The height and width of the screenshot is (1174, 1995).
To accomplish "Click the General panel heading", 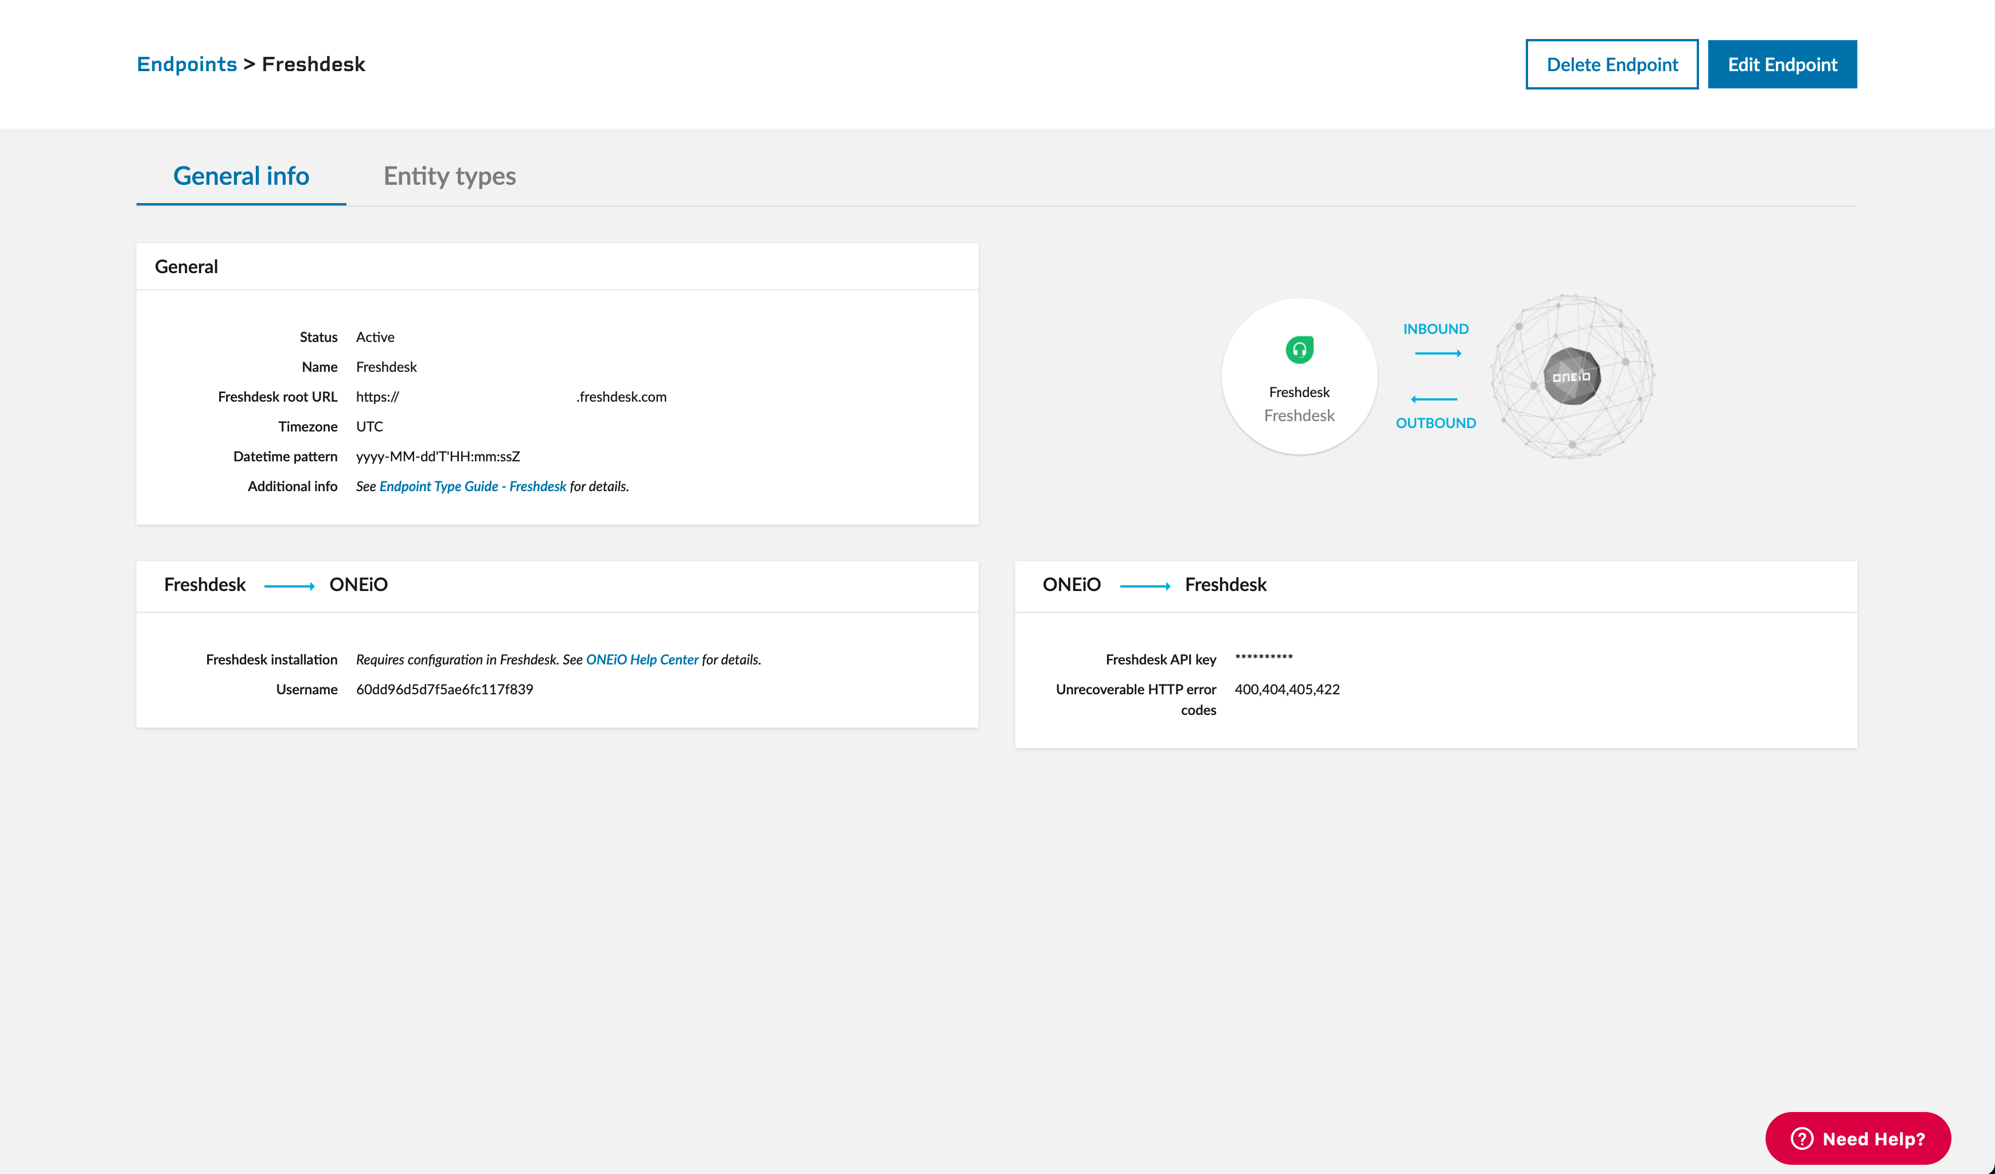I will pyautogui.click(x=186, y=267).
